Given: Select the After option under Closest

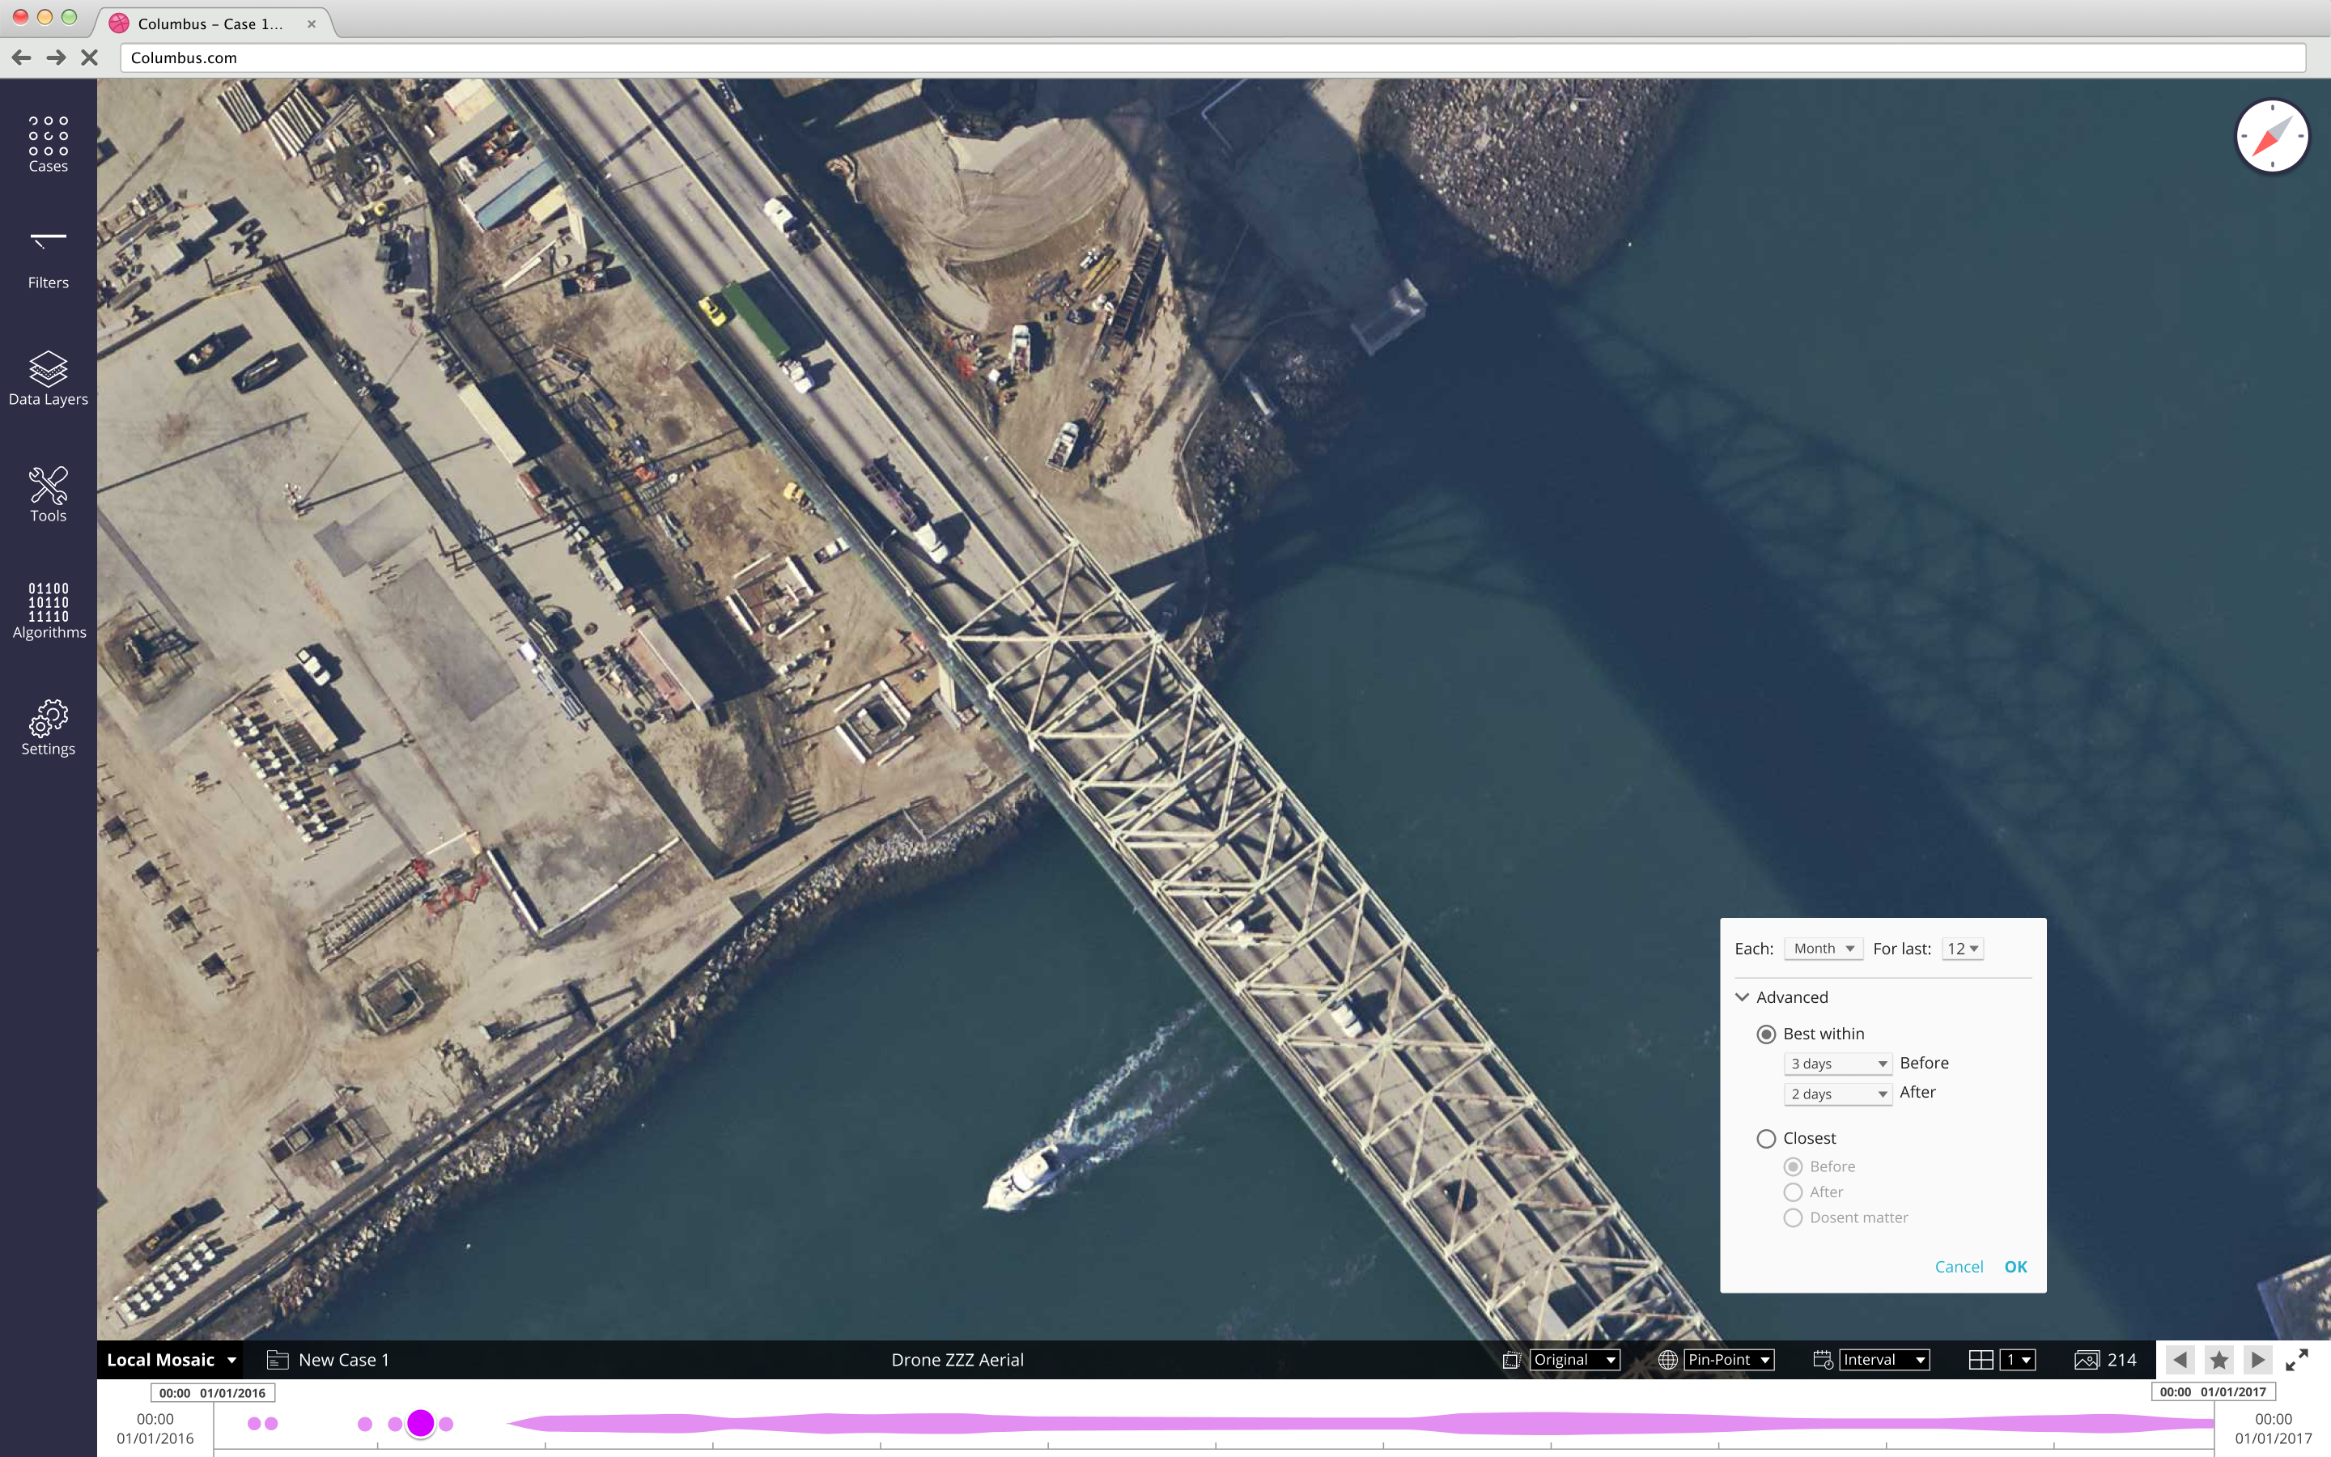Looking at the screenshot, I should (x=1793, y=1193).
